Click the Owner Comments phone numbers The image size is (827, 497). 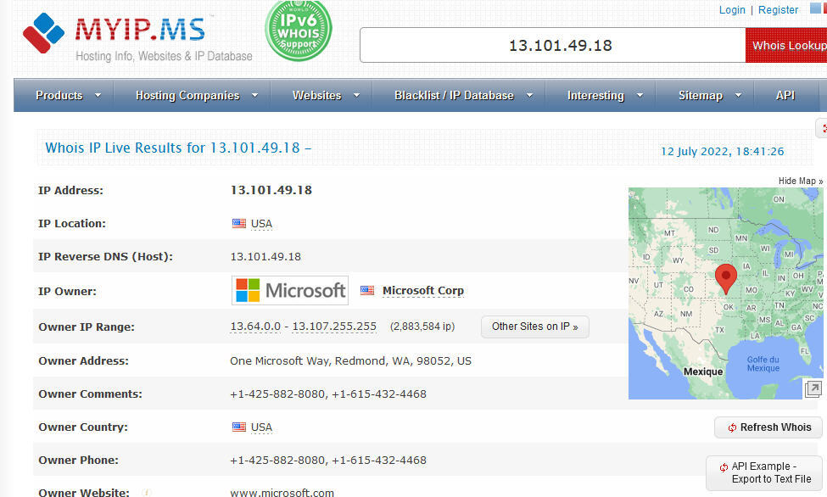(x=328, y=394)
